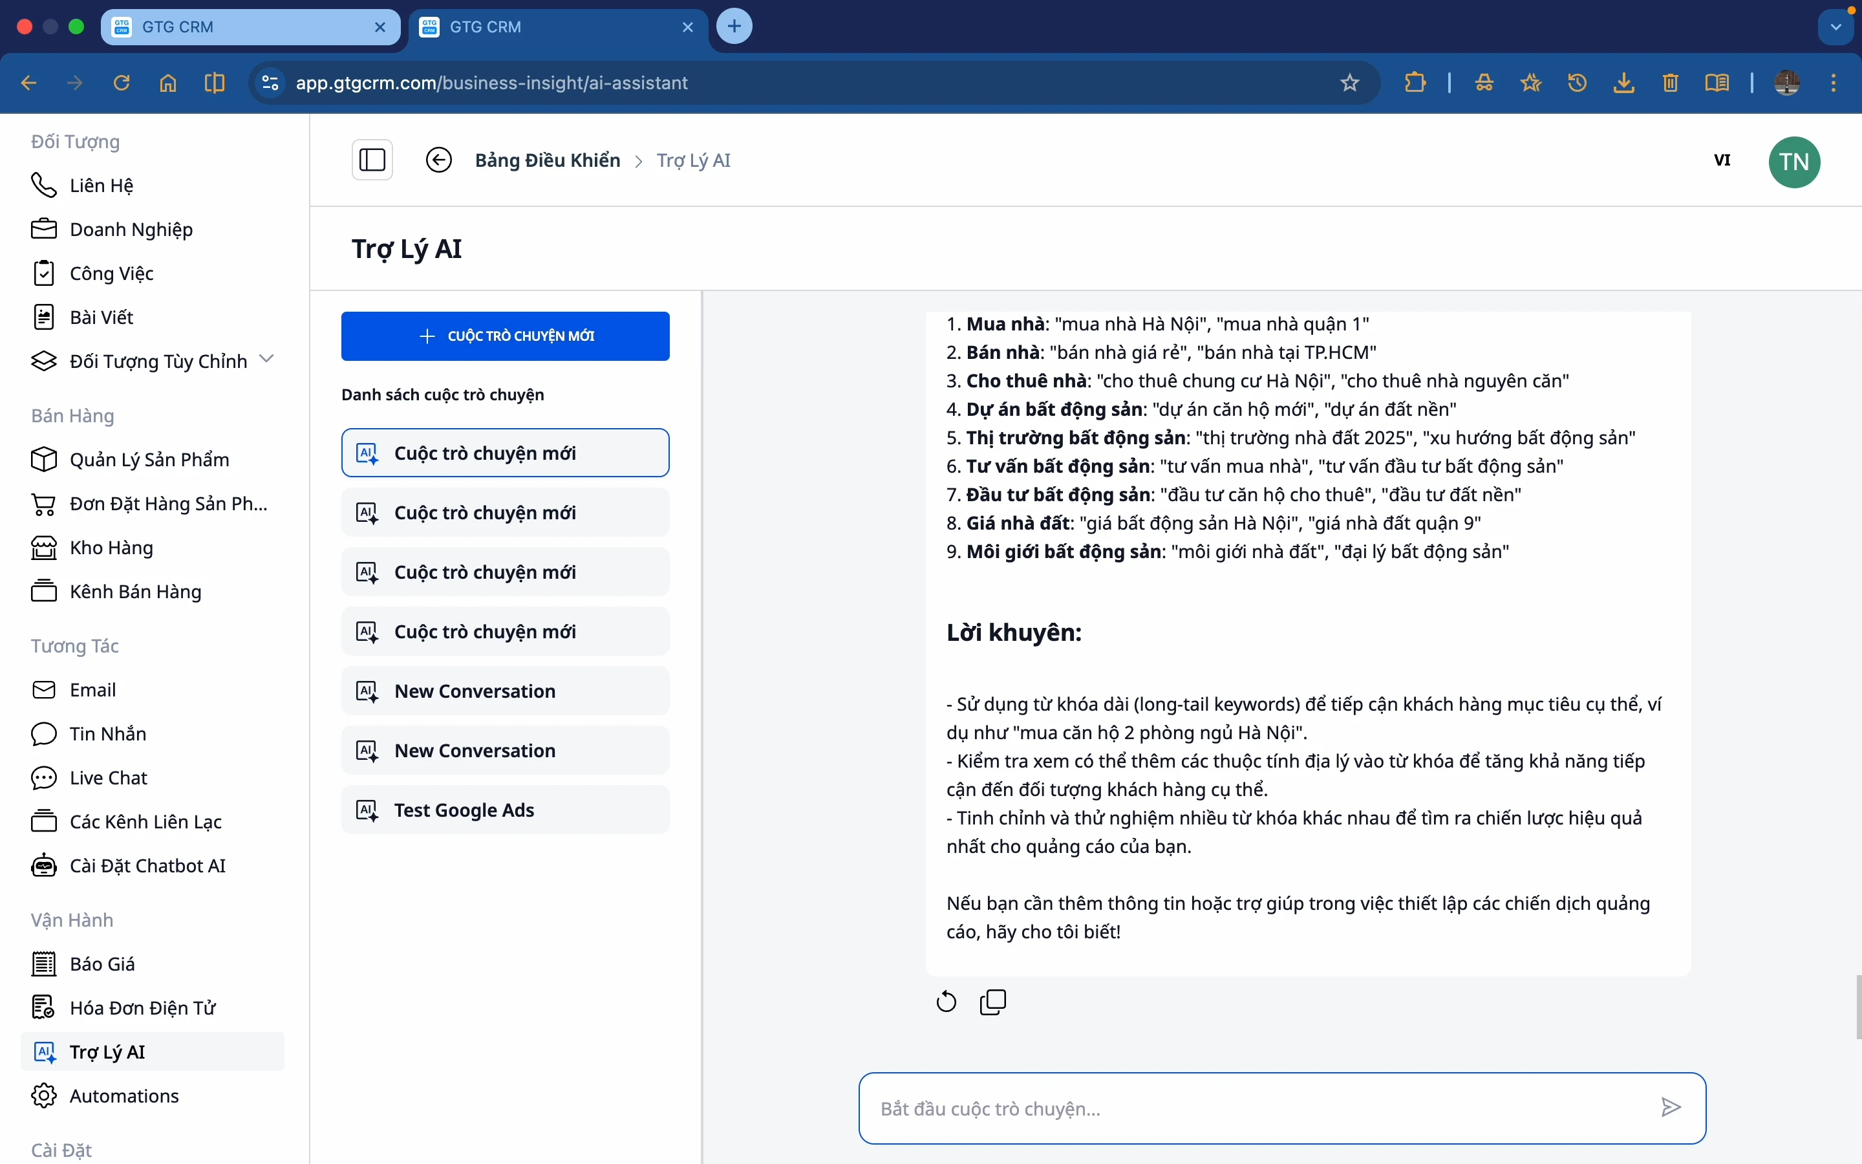Expand Đối Tượng Tùy Chỉnh chevron
This screenshot has width=1862, height=1164.
pyautogui.click(x=267, y=359)
